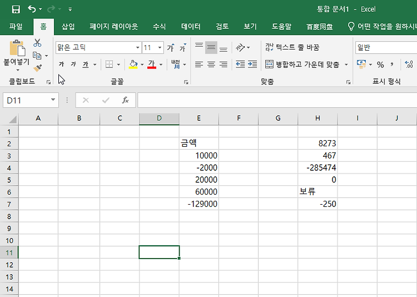Open the 百度网盘 tab
The image size is (417, 297).
tap(320, 27)
